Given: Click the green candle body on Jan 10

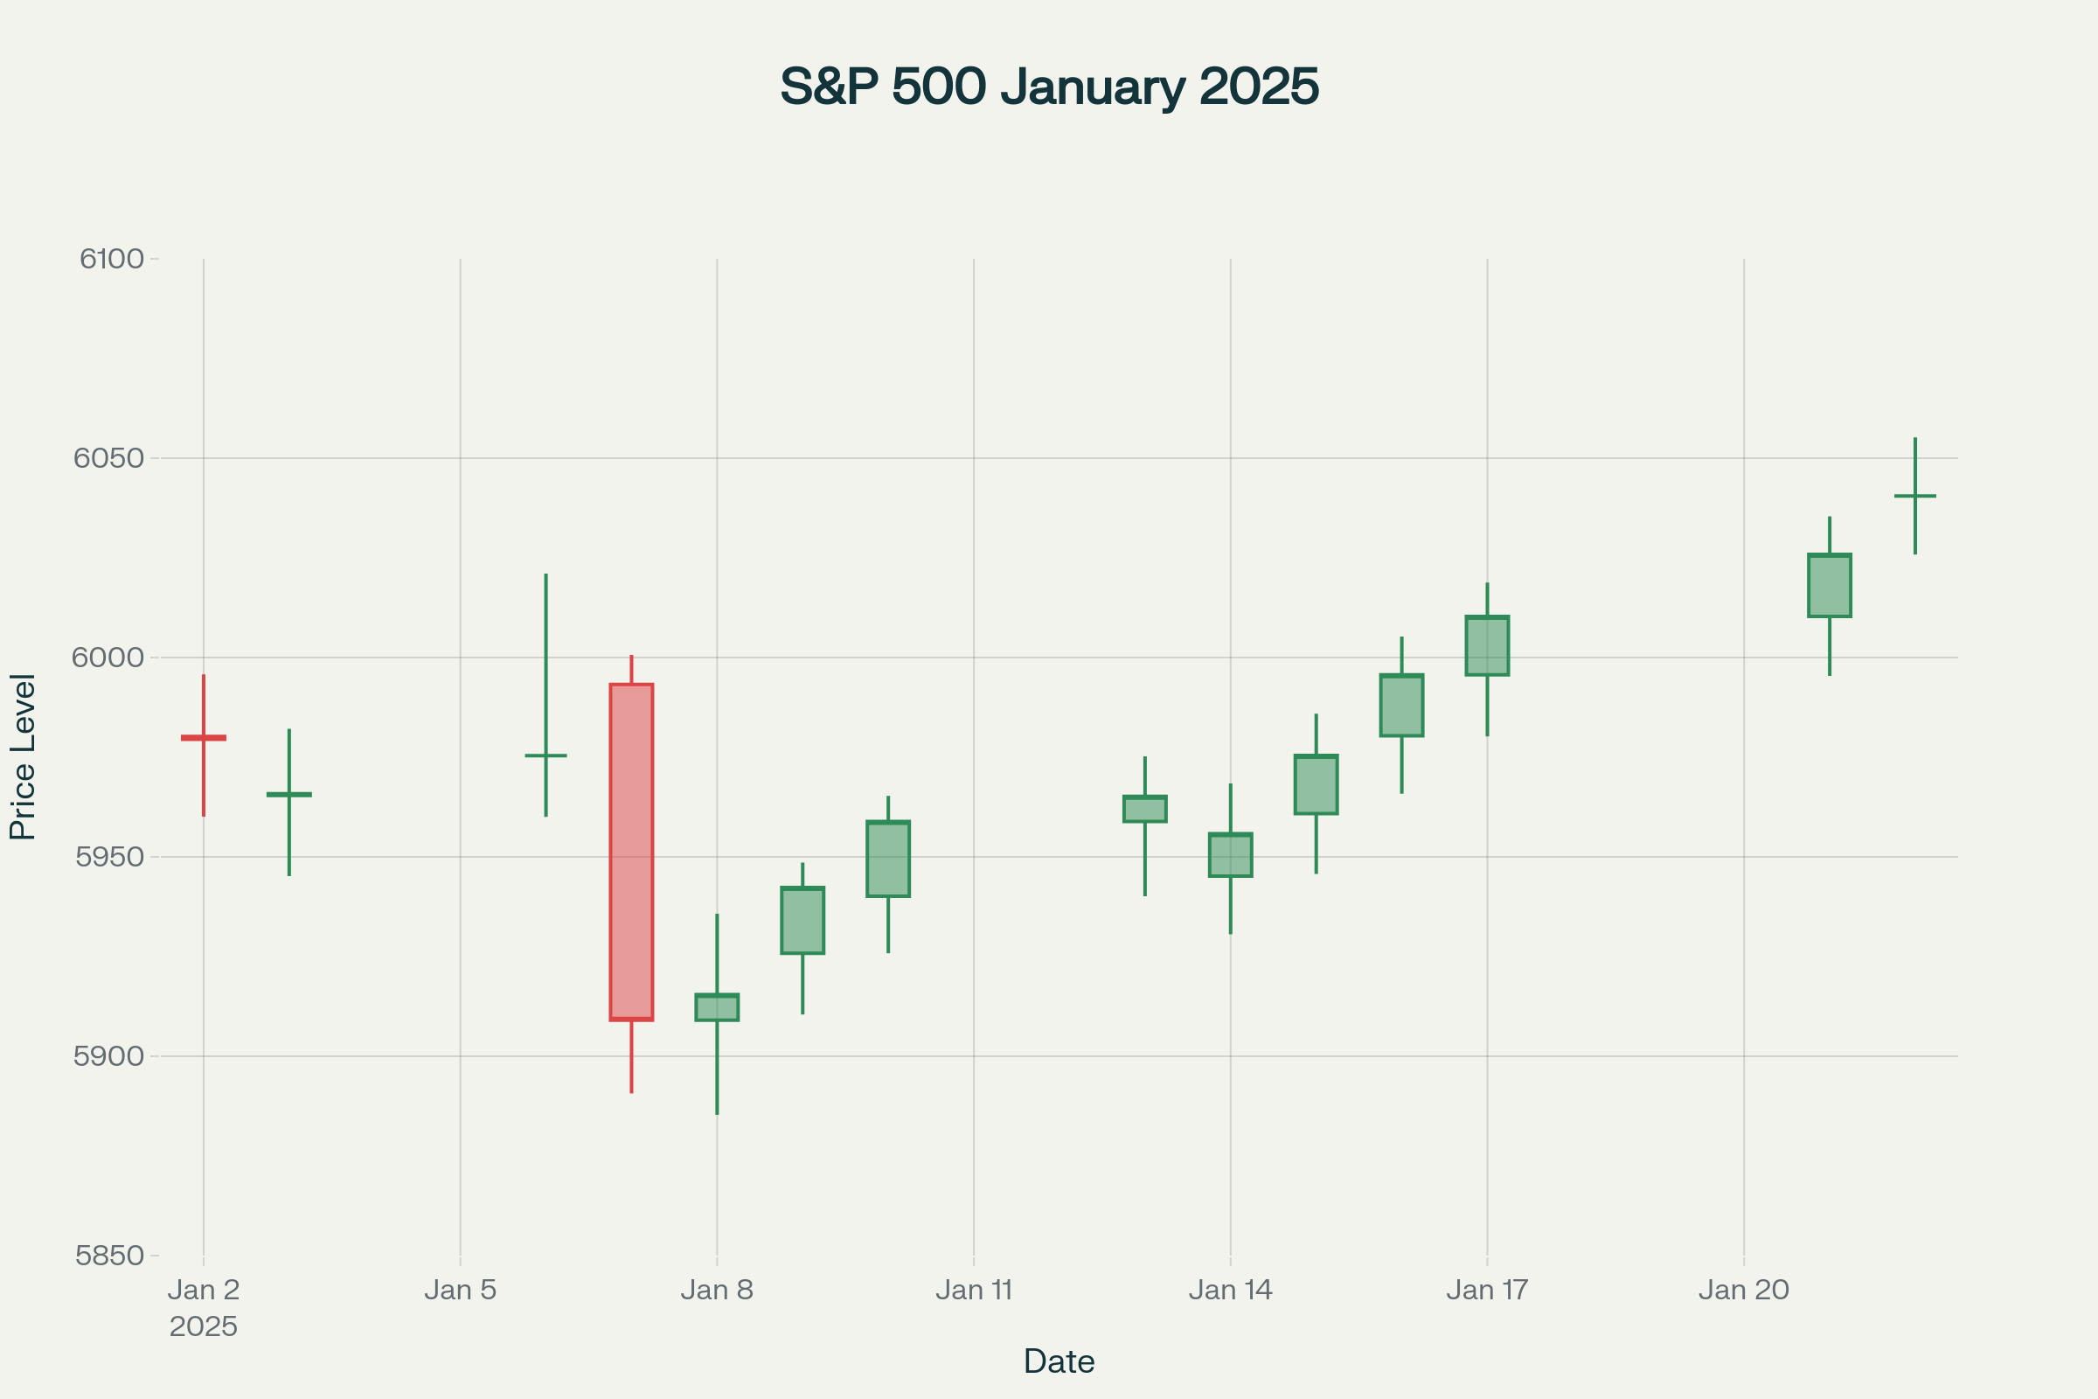Looking at the screenshot, I should coord(887,859).
